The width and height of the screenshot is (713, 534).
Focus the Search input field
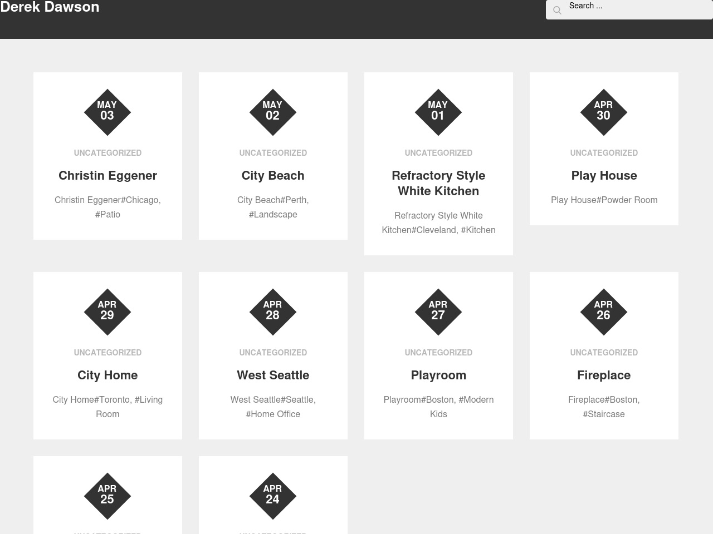pyautogui.click(x=629, y=9)
